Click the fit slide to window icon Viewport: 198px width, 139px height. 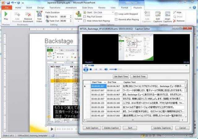(191, 136)
